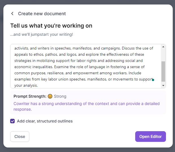
Task: Click the Close button
Action: click(x=20, y=137)
